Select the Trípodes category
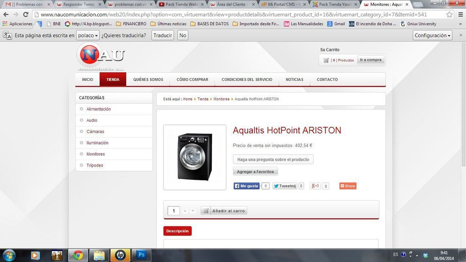Viewport: 466px width, 262px height. click(x=95, y=165)
